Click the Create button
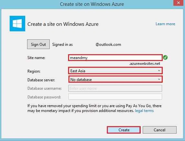 [124, 130]
